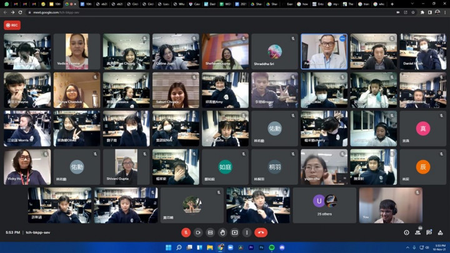Open the meeting details info icon
The height and width of the screenshot is (253, 450).
(406, 232)
